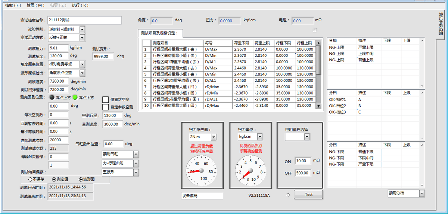This screenshot has width=448, height=214.
Task: Open the 波形原点检出 dropdown
Action: (82, 73)
